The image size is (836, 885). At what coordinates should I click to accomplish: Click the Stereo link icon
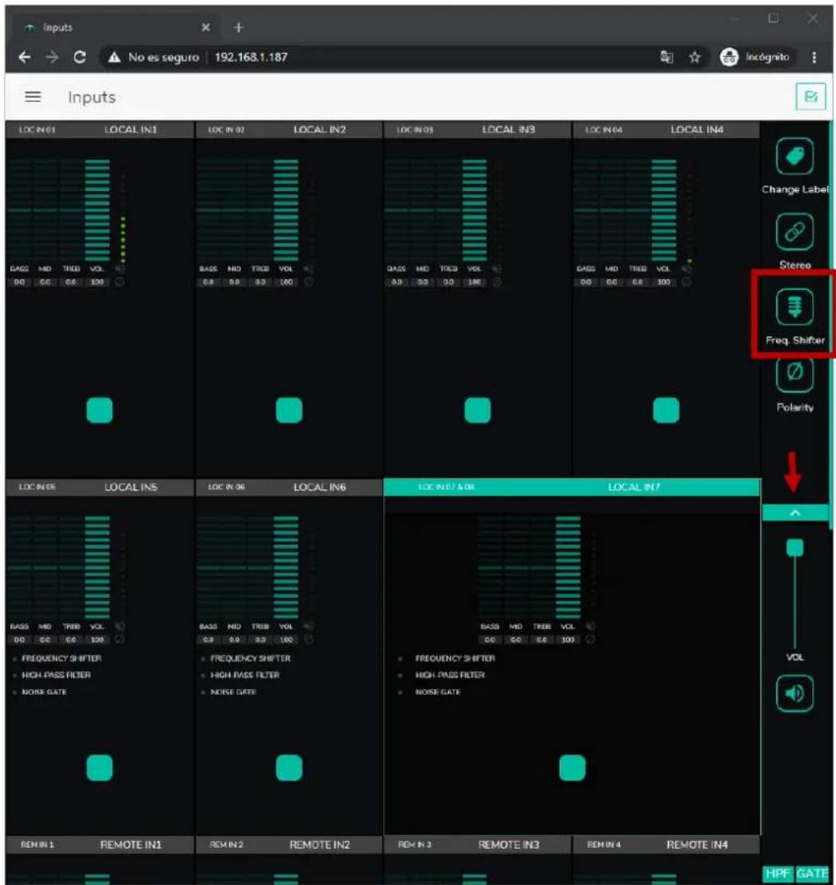[x=795, y=232]
